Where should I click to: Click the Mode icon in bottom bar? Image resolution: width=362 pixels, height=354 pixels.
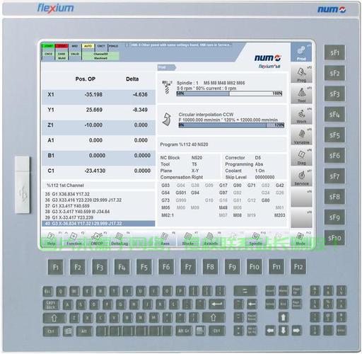tap(300, 239)
